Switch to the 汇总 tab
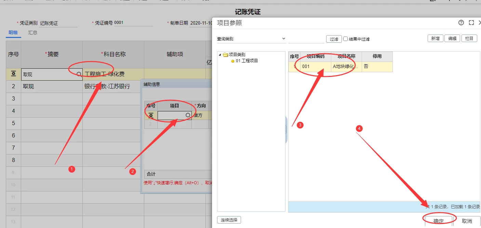 33,32
